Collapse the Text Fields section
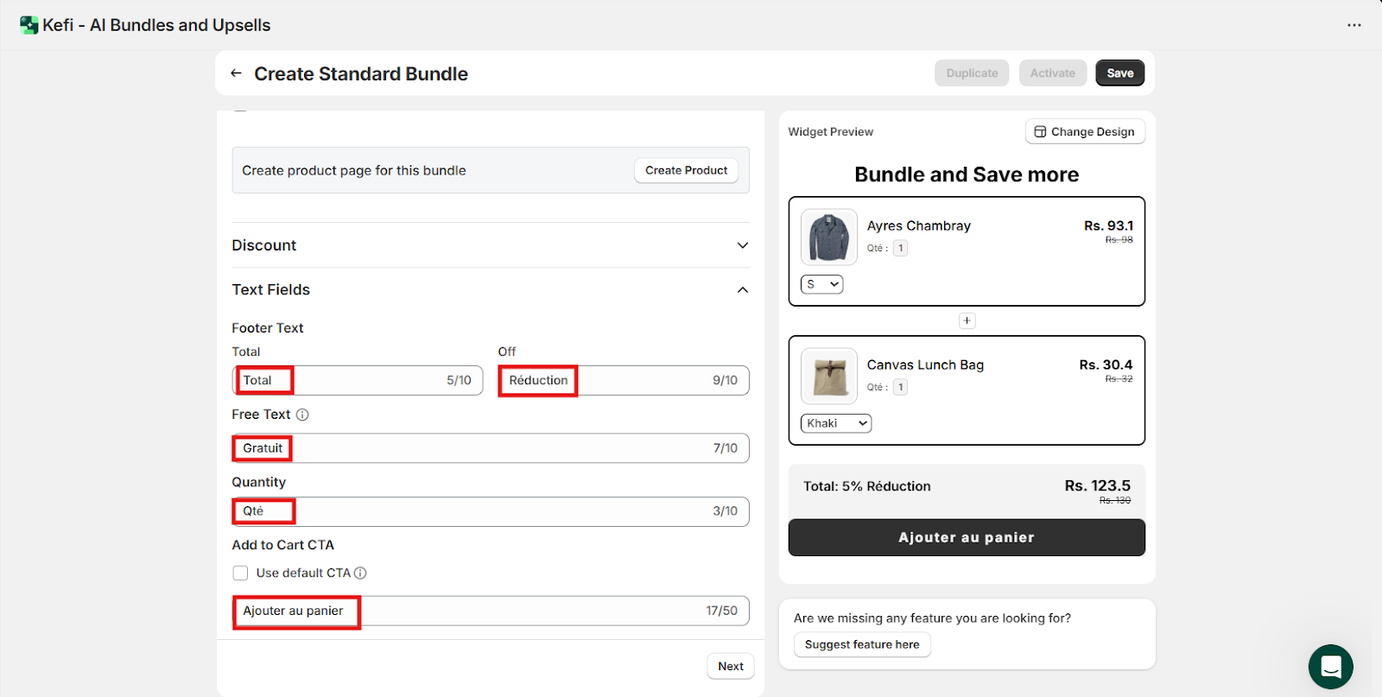This screenshot has height=697, width=1382. (742, 290)
